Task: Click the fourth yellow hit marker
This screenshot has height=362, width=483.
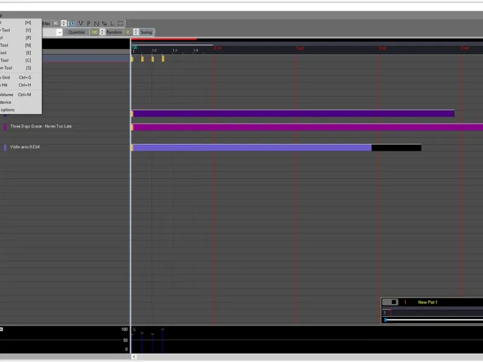Action: [x=163, y=59]
